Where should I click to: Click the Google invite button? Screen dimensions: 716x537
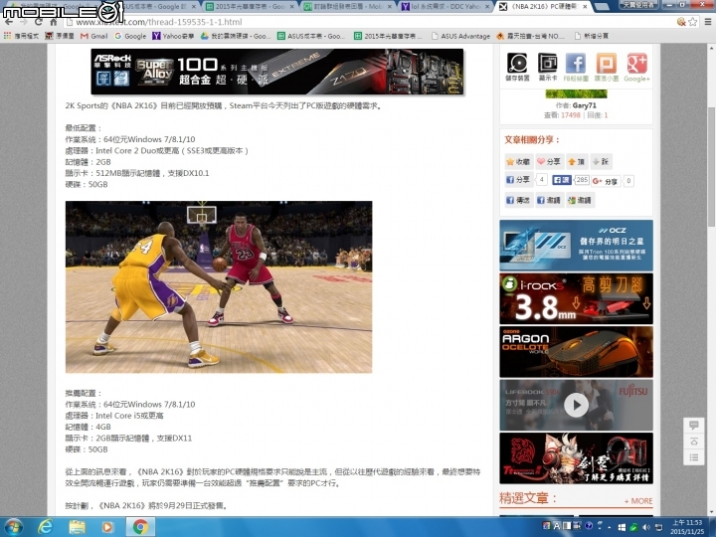pyautogui.click(x=580, y=200)
